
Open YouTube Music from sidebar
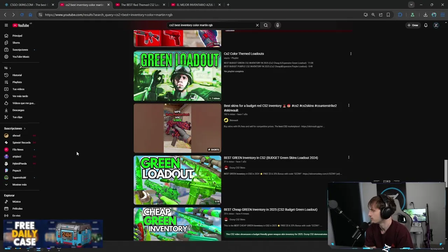[21, 57]
